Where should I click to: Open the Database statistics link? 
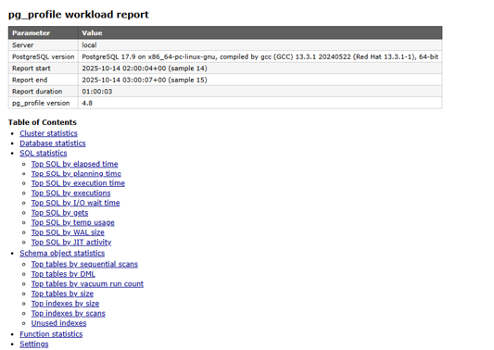[53, 144]
